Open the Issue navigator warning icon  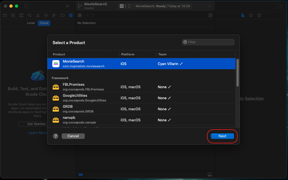38,15
